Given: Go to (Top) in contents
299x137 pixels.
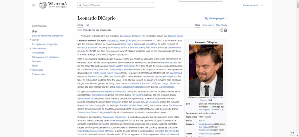Looking at the screenshot, I should tap(35, 31).
